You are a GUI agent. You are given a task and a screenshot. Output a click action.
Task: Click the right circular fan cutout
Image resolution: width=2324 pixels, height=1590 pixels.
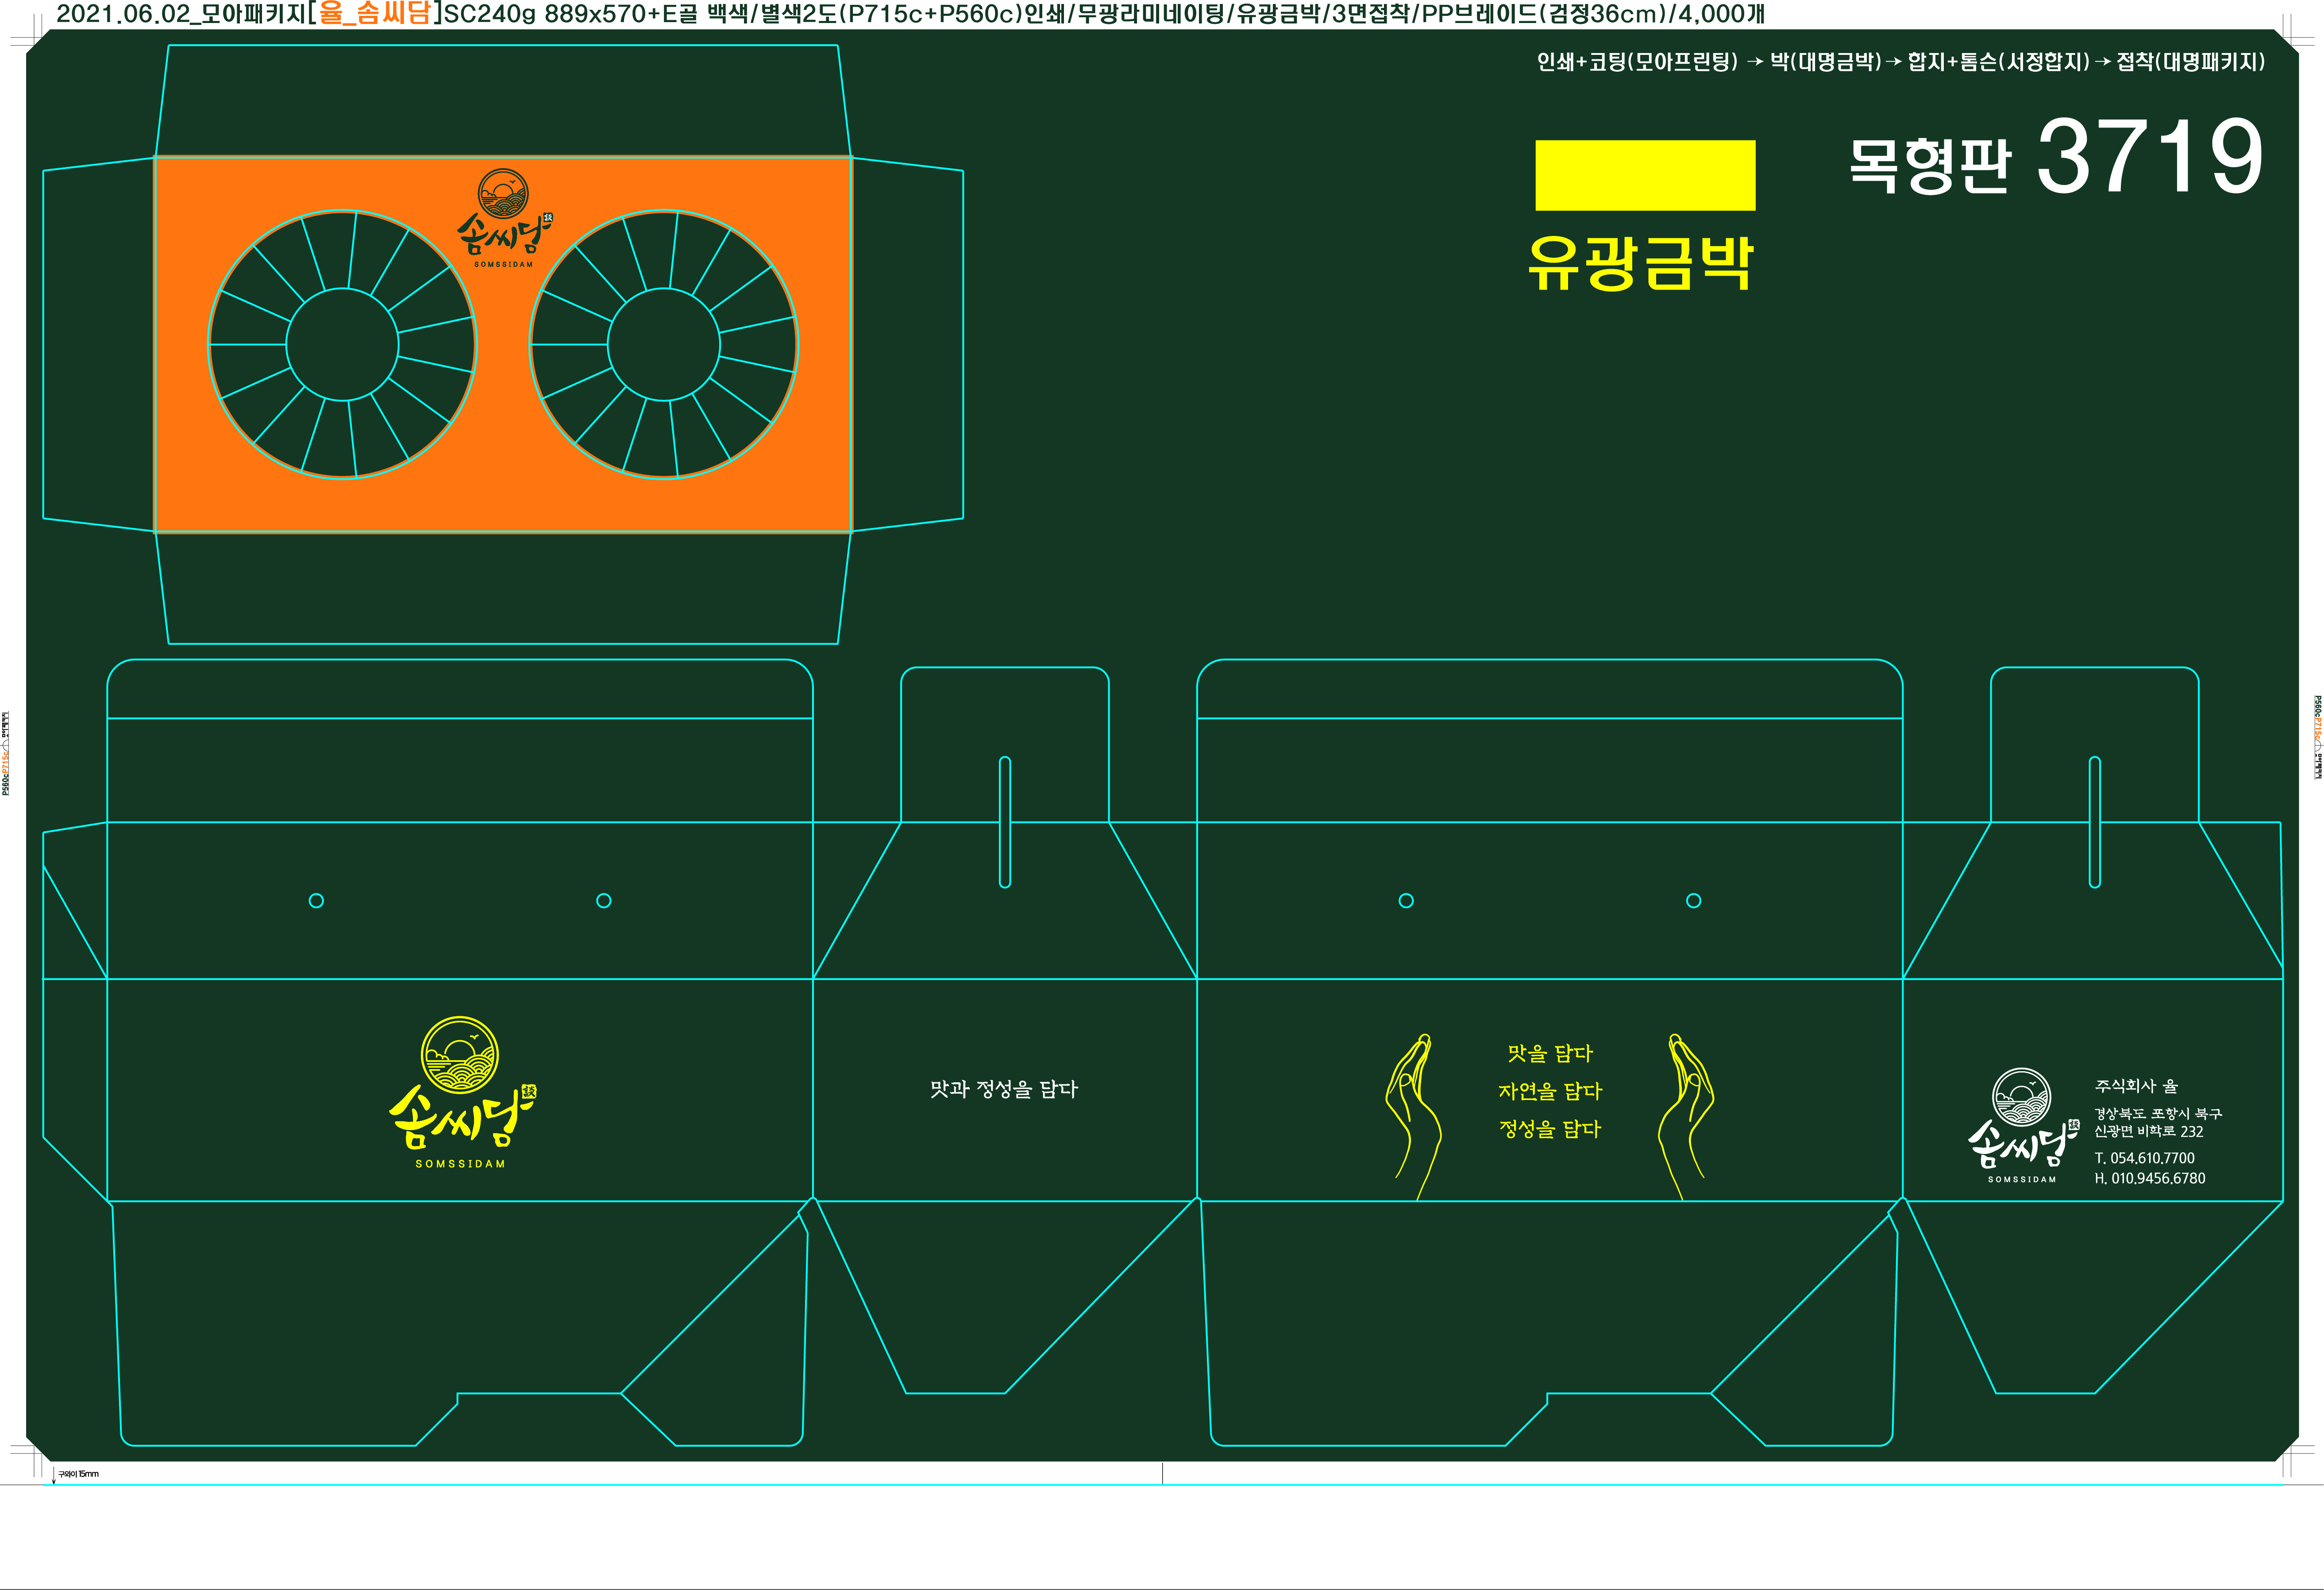663,345
